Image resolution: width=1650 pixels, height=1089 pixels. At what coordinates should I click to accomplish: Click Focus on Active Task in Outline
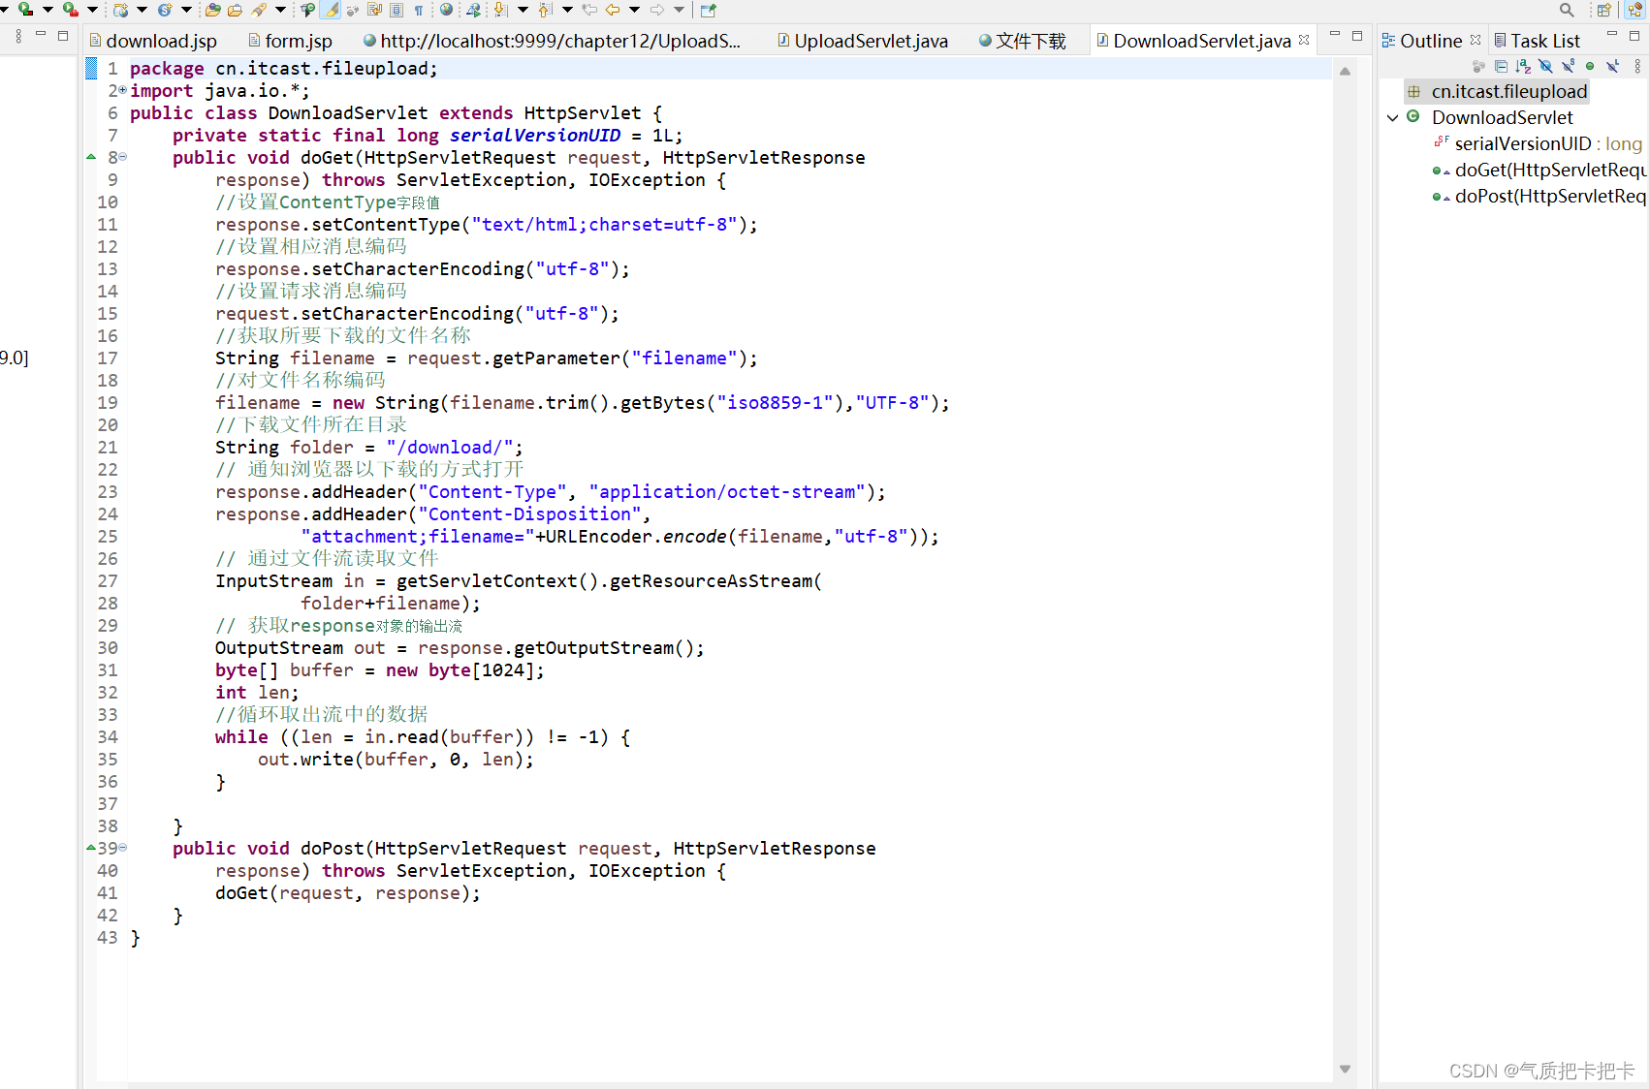[x=1479, y=66]
